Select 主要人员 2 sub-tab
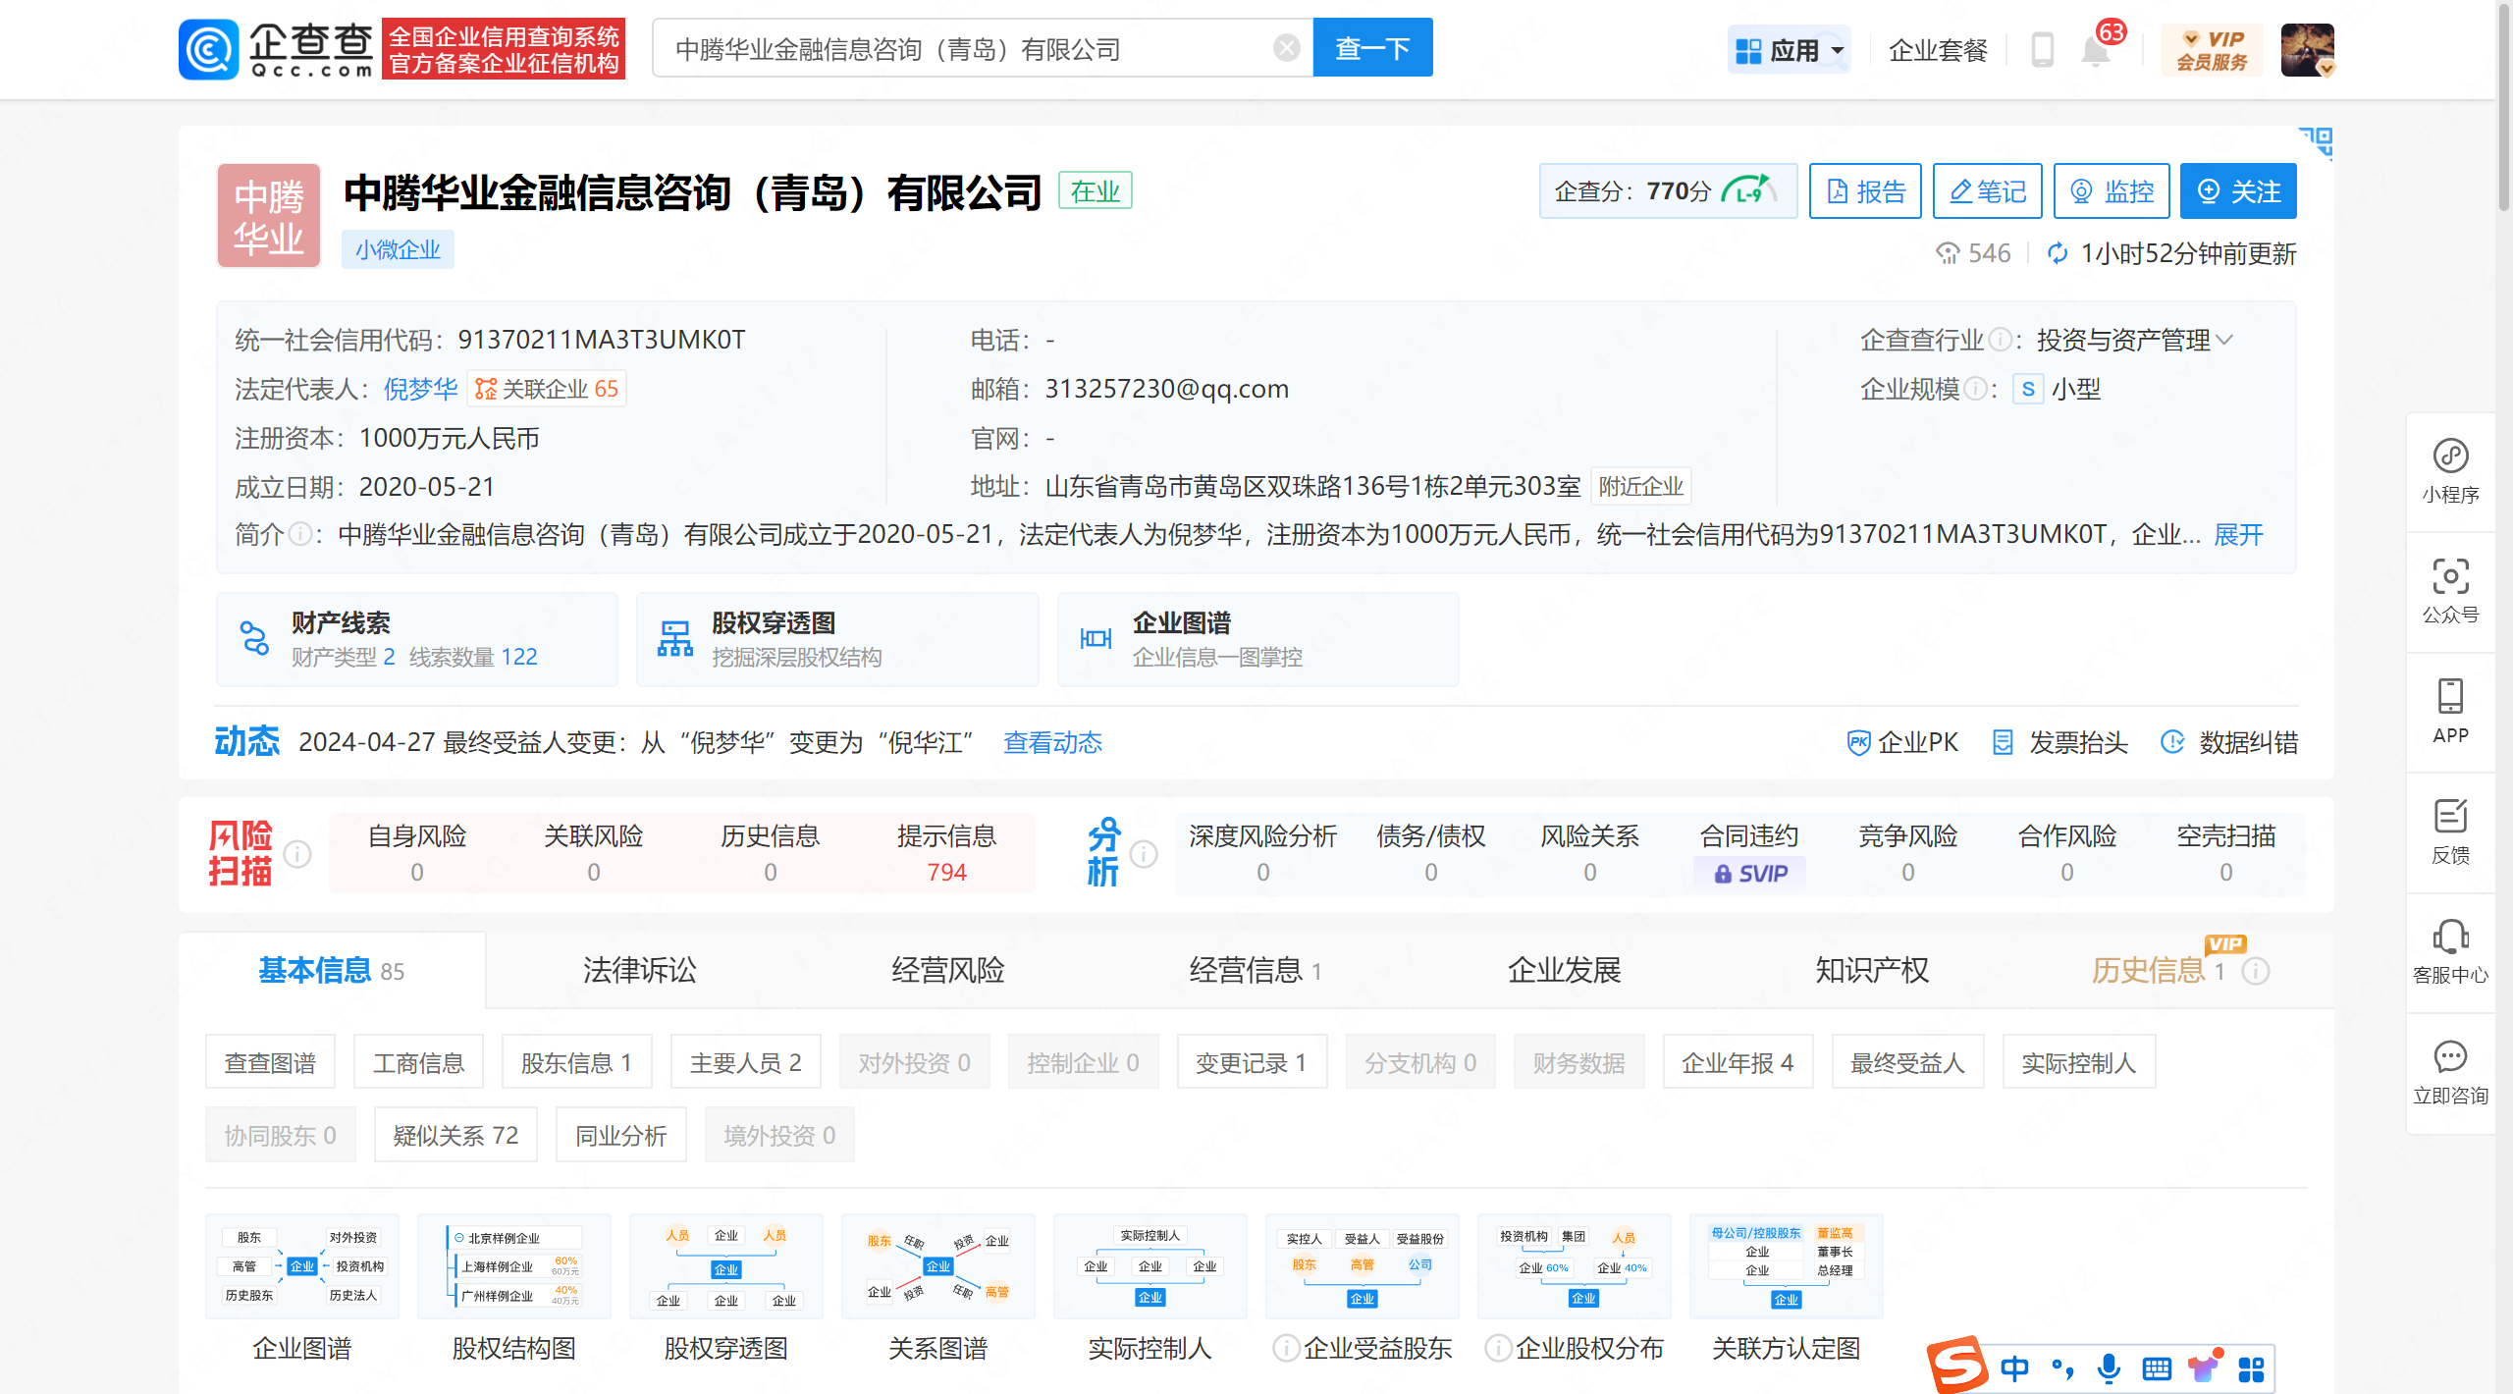Viewport: 2513px width, 1394px height. pos(746,1062)
